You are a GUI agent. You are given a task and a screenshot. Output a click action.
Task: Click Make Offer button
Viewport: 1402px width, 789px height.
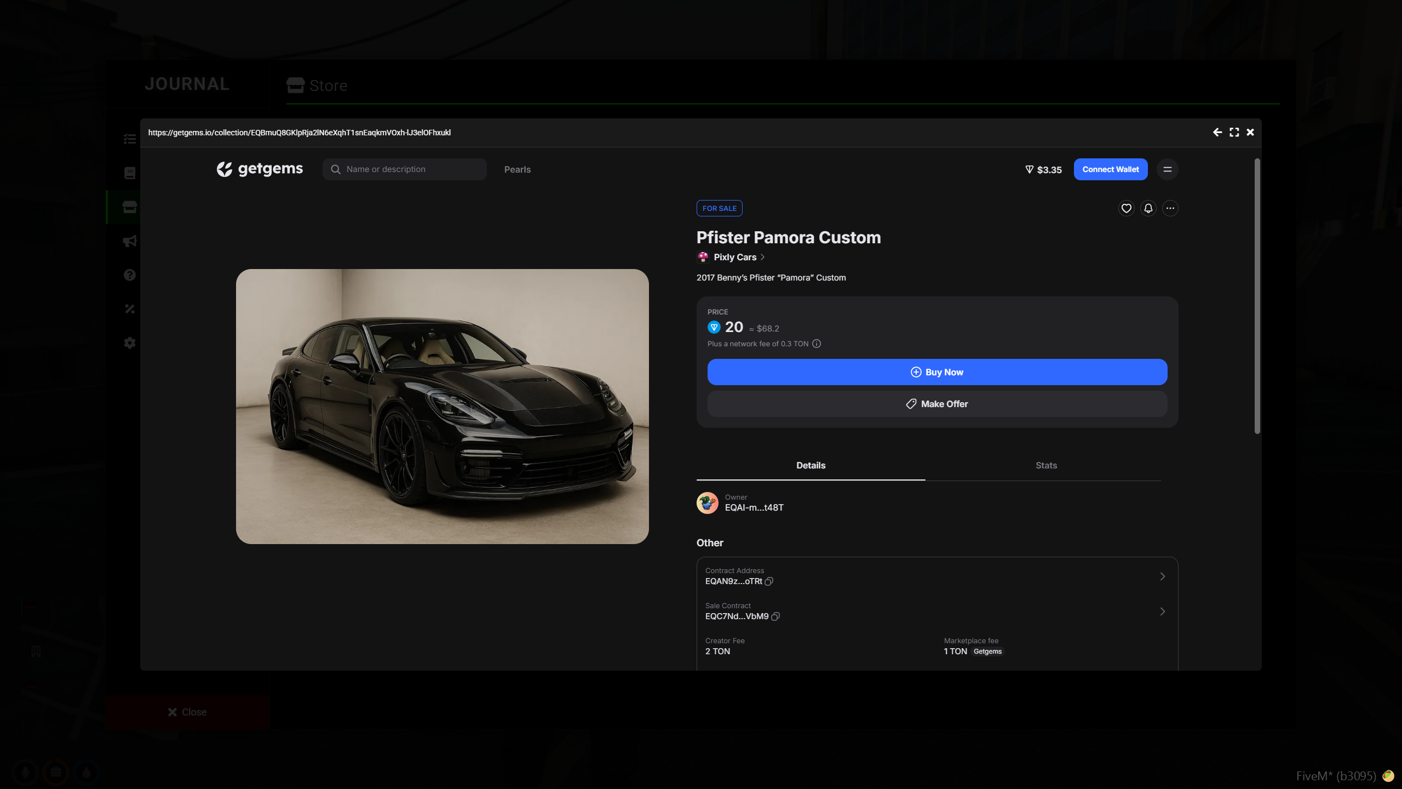937,404
